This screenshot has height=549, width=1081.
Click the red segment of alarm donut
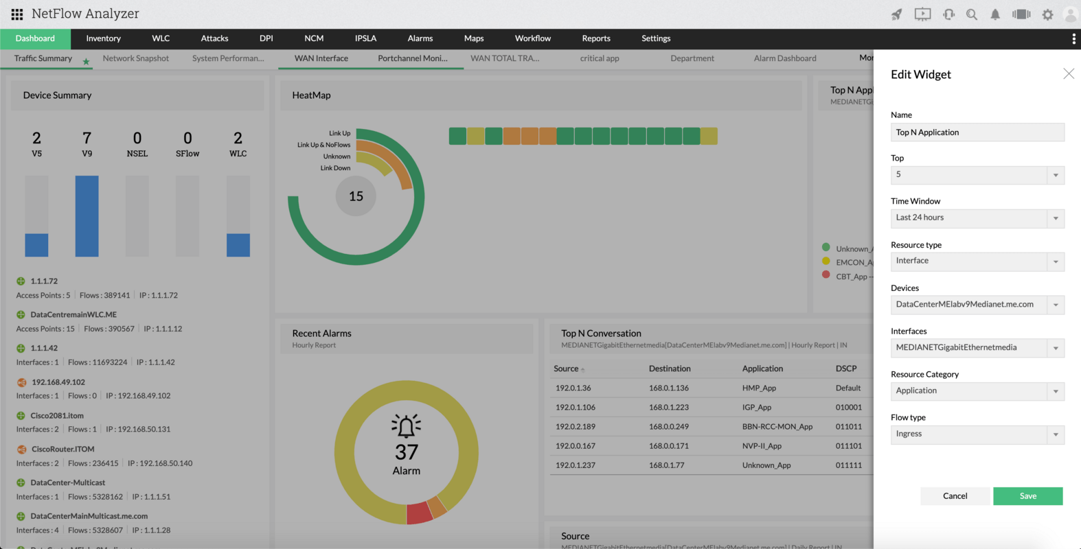[x=419, y=513]
